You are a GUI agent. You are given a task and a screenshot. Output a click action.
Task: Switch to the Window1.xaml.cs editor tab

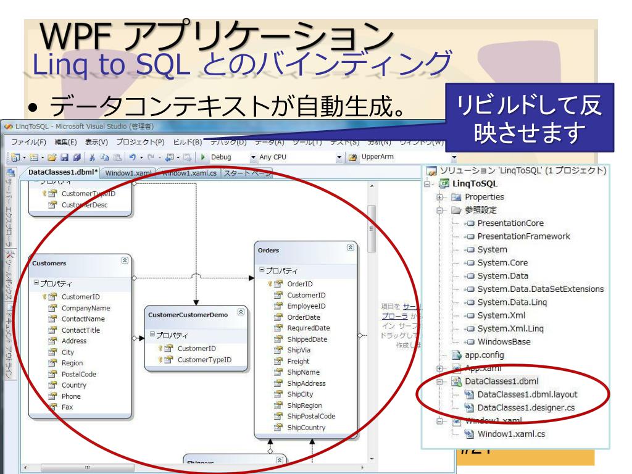point(189,173)
